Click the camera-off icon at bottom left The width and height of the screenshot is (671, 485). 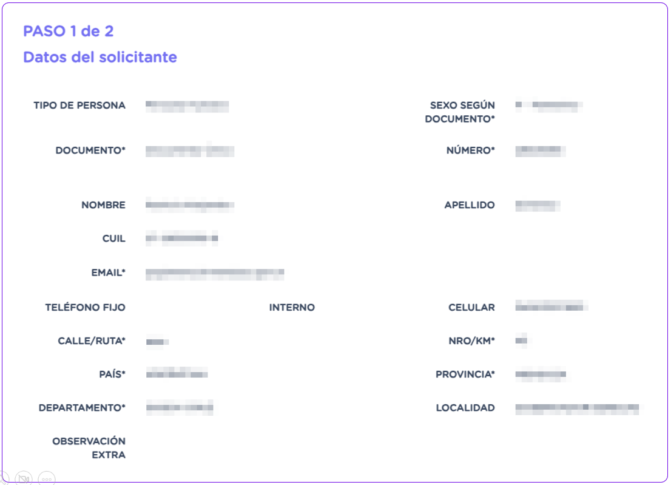pos(24,478)
